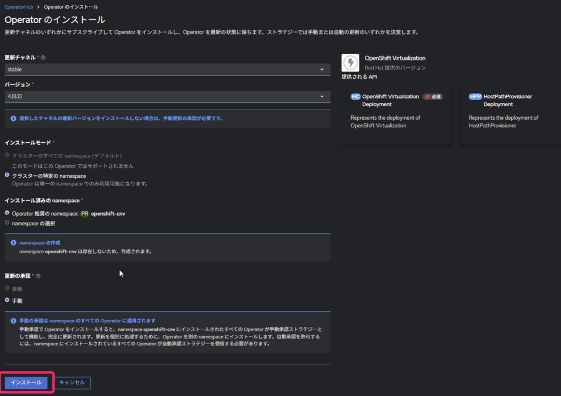The height and width of the screenshot is (396, 561).
Task: Click the インストールモード label
Action: pos(28,142)
